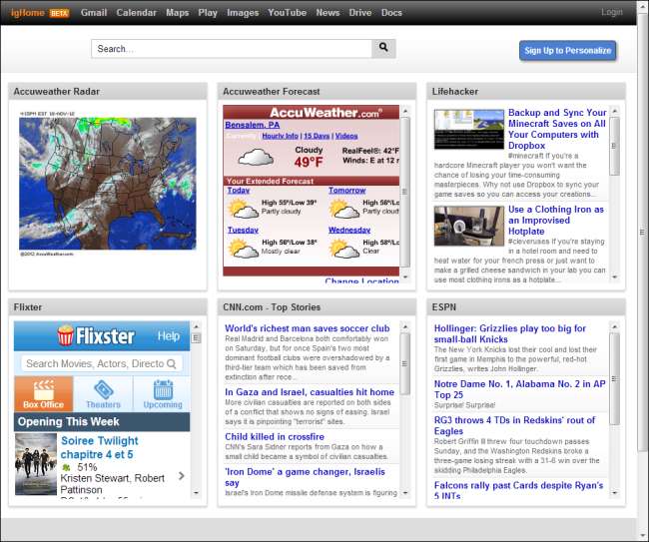Open Gmail from the top bar
This screenshot has height=542, width=649.
coord(94,13)
